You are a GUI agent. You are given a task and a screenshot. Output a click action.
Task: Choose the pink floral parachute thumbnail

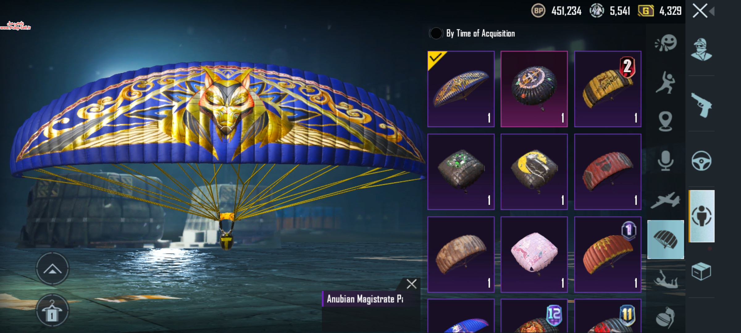pyautogui.click(x=534, y=254)
